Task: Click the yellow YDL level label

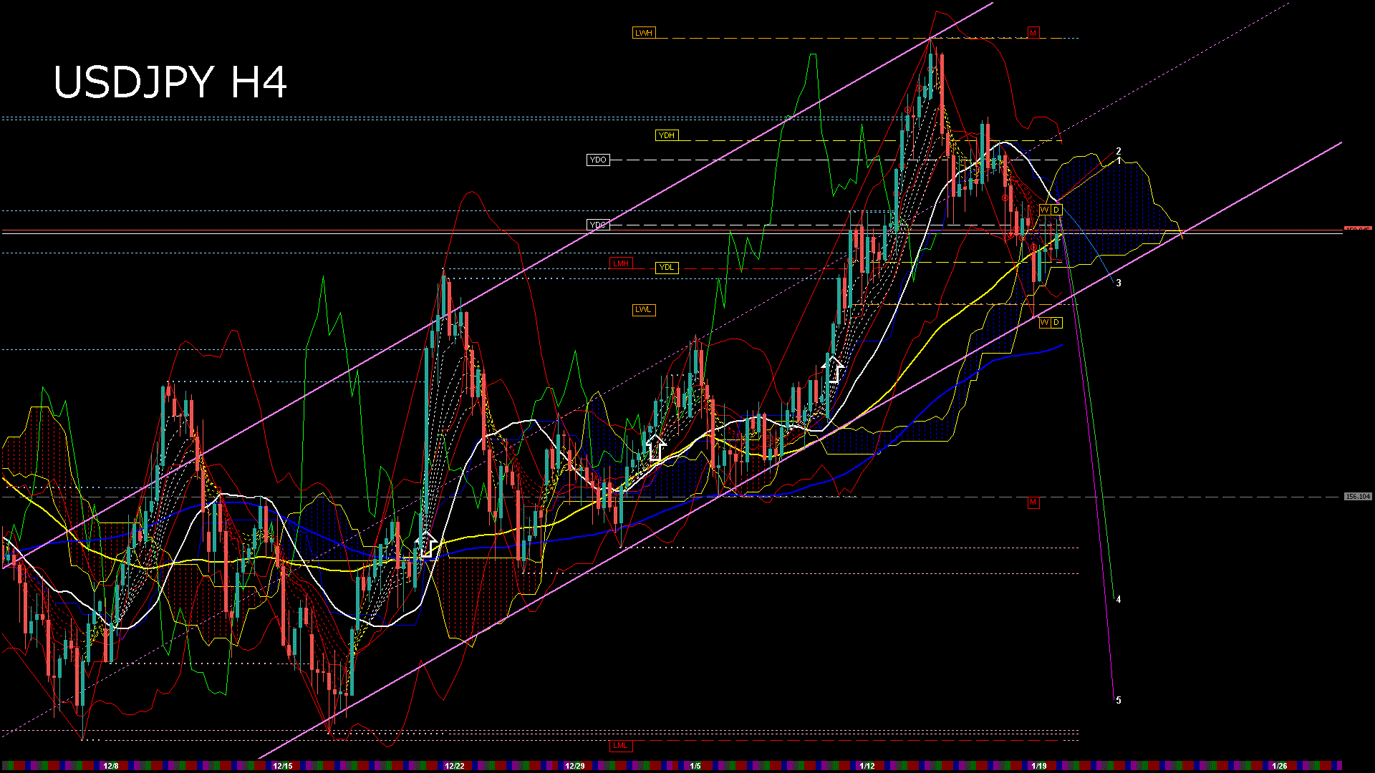Action: pos(666,268)
